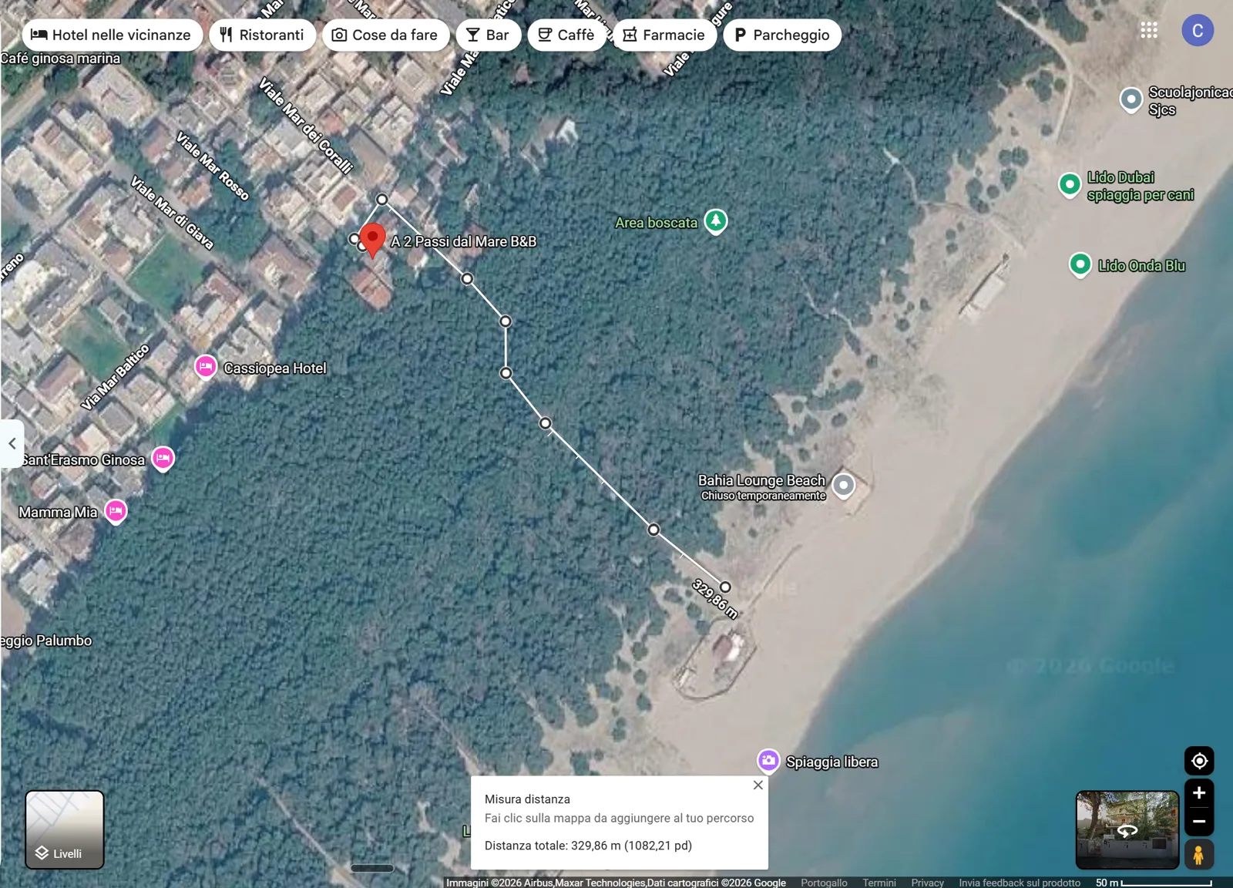
Task: Close the Misura distanza panel
Action: coord(758,785)
